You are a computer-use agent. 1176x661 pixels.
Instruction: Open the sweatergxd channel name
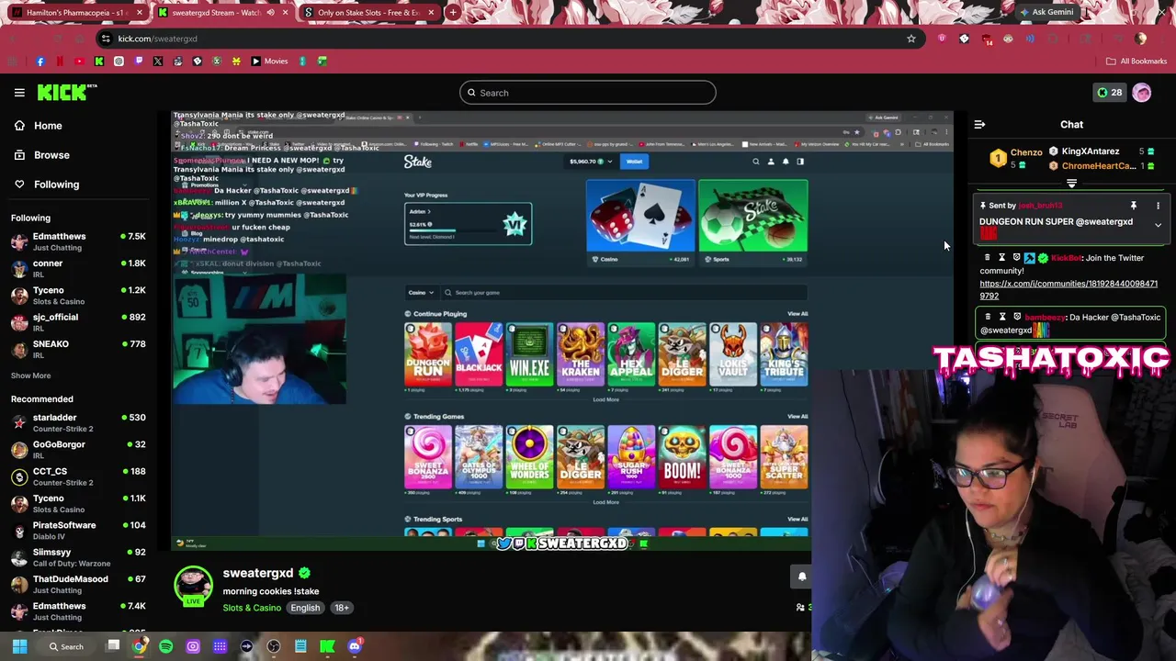click(x=258, y=573)
